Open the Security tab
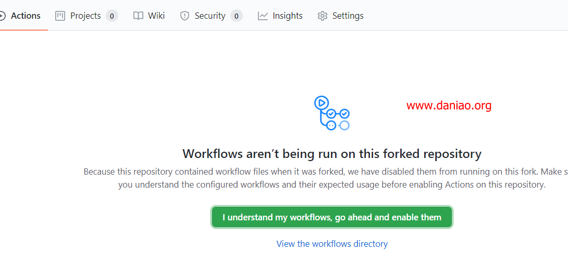Viewport: 568px width, 264px height. [212, 16]
